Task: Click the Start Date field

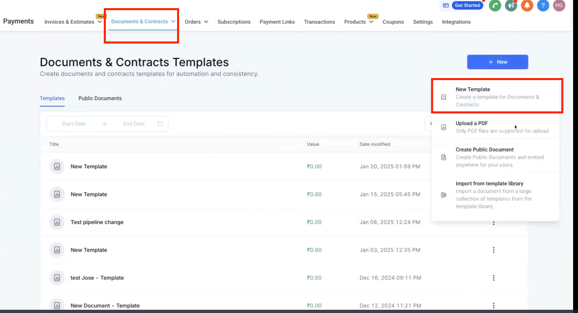Action: coord(74,124)
